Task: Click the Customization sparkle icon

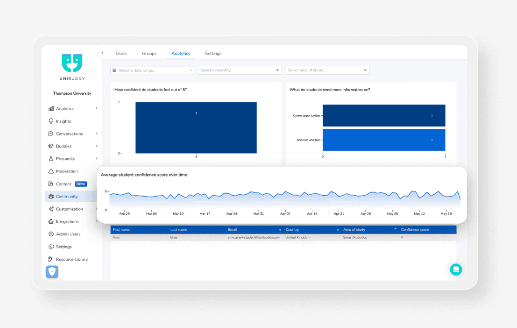Action: [x=51, y=209]
